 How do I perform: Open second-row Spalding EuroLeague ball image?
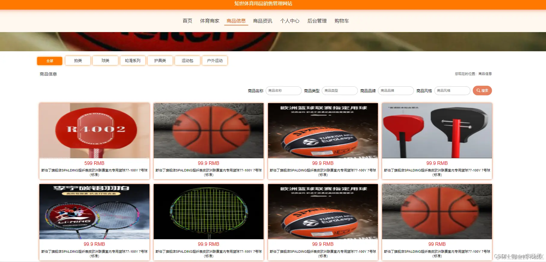pyautogui.click(x=323, y=212)
